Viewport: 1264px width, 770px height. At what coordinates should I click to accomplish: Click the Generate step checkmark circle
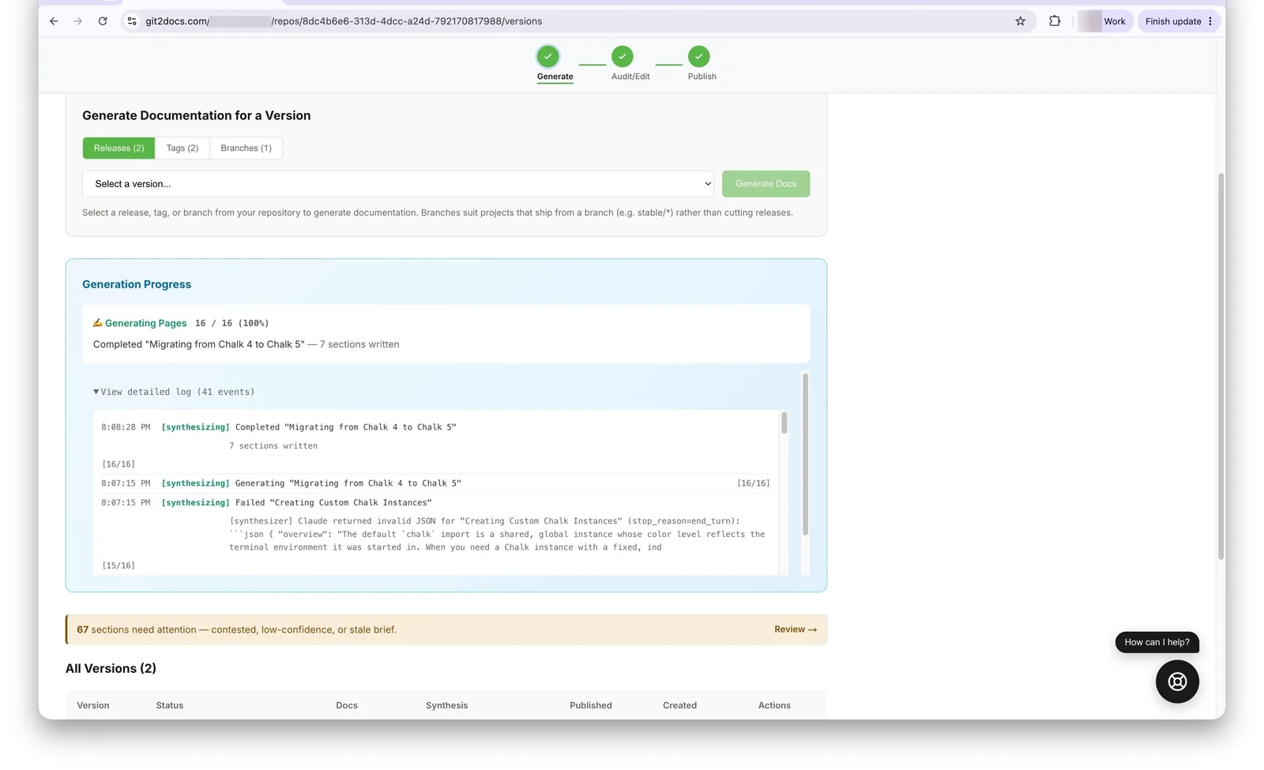tap(547, 56)
